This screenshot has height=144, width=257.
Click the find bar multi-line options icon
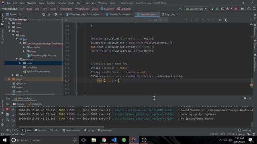click(220, 20)
